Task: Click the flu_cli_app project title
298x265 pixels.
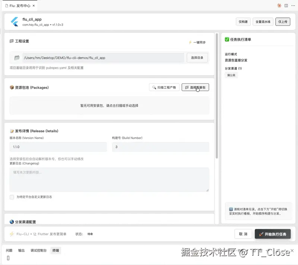Action: (x=32, y=19)
